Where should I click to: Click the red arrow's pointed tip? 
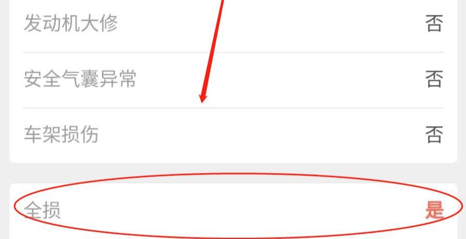pyautogui.click(x=202, y=100)
